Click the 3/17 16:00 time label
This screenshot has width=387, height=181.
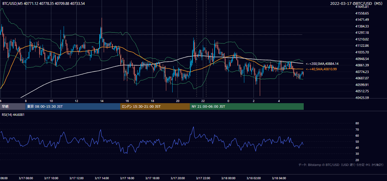click(127, 178)
